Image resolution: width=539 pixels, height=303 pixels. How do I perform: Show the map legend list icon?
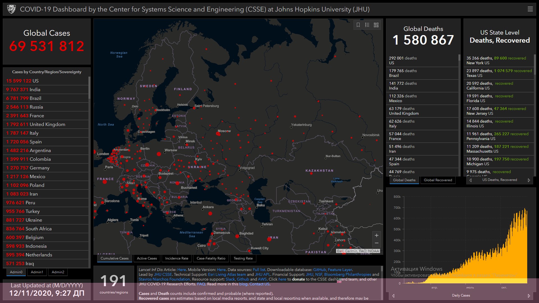pos(367,25)
